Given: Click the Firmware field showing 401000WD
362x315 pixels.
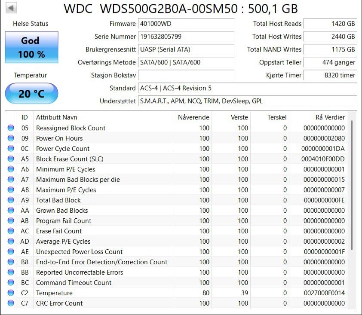Looking at the screenshot, I should (186, 24).
